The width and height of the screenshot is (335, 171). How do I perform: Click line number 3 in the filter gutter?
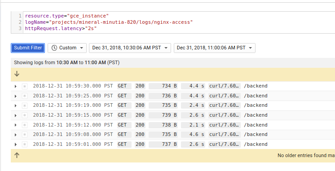coord(20,28)
